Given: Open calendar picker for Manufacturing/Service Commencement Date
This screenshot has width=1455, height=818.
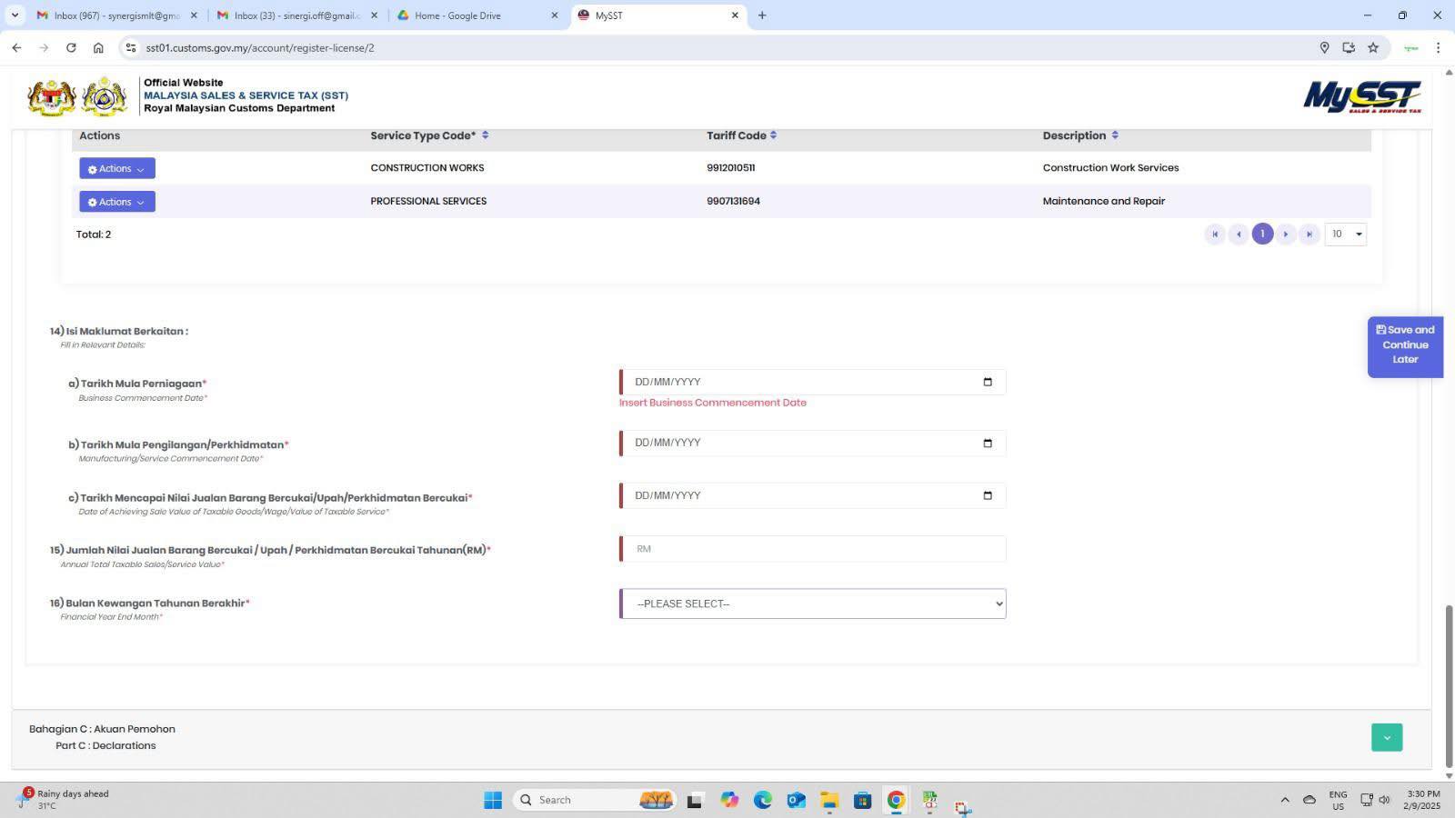Looking at the screenshot, I should (988, 444).
